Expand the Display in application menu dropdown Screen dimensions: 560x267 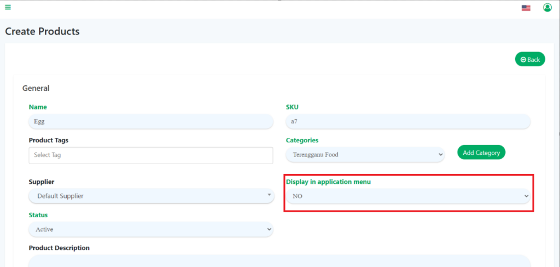click(408, 196)
